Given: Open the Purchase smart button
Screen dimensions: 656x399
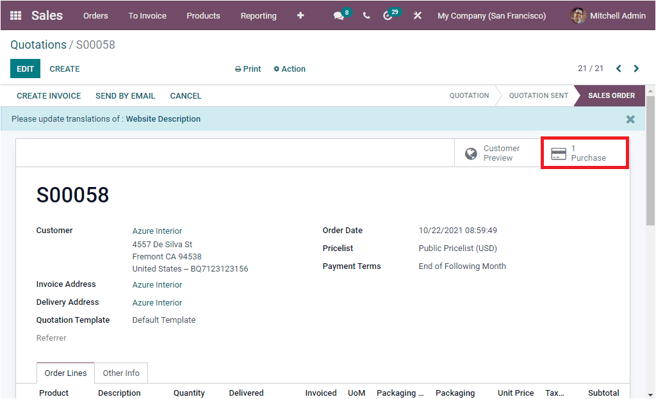Looking at the screenshot, I should point(583,152).
